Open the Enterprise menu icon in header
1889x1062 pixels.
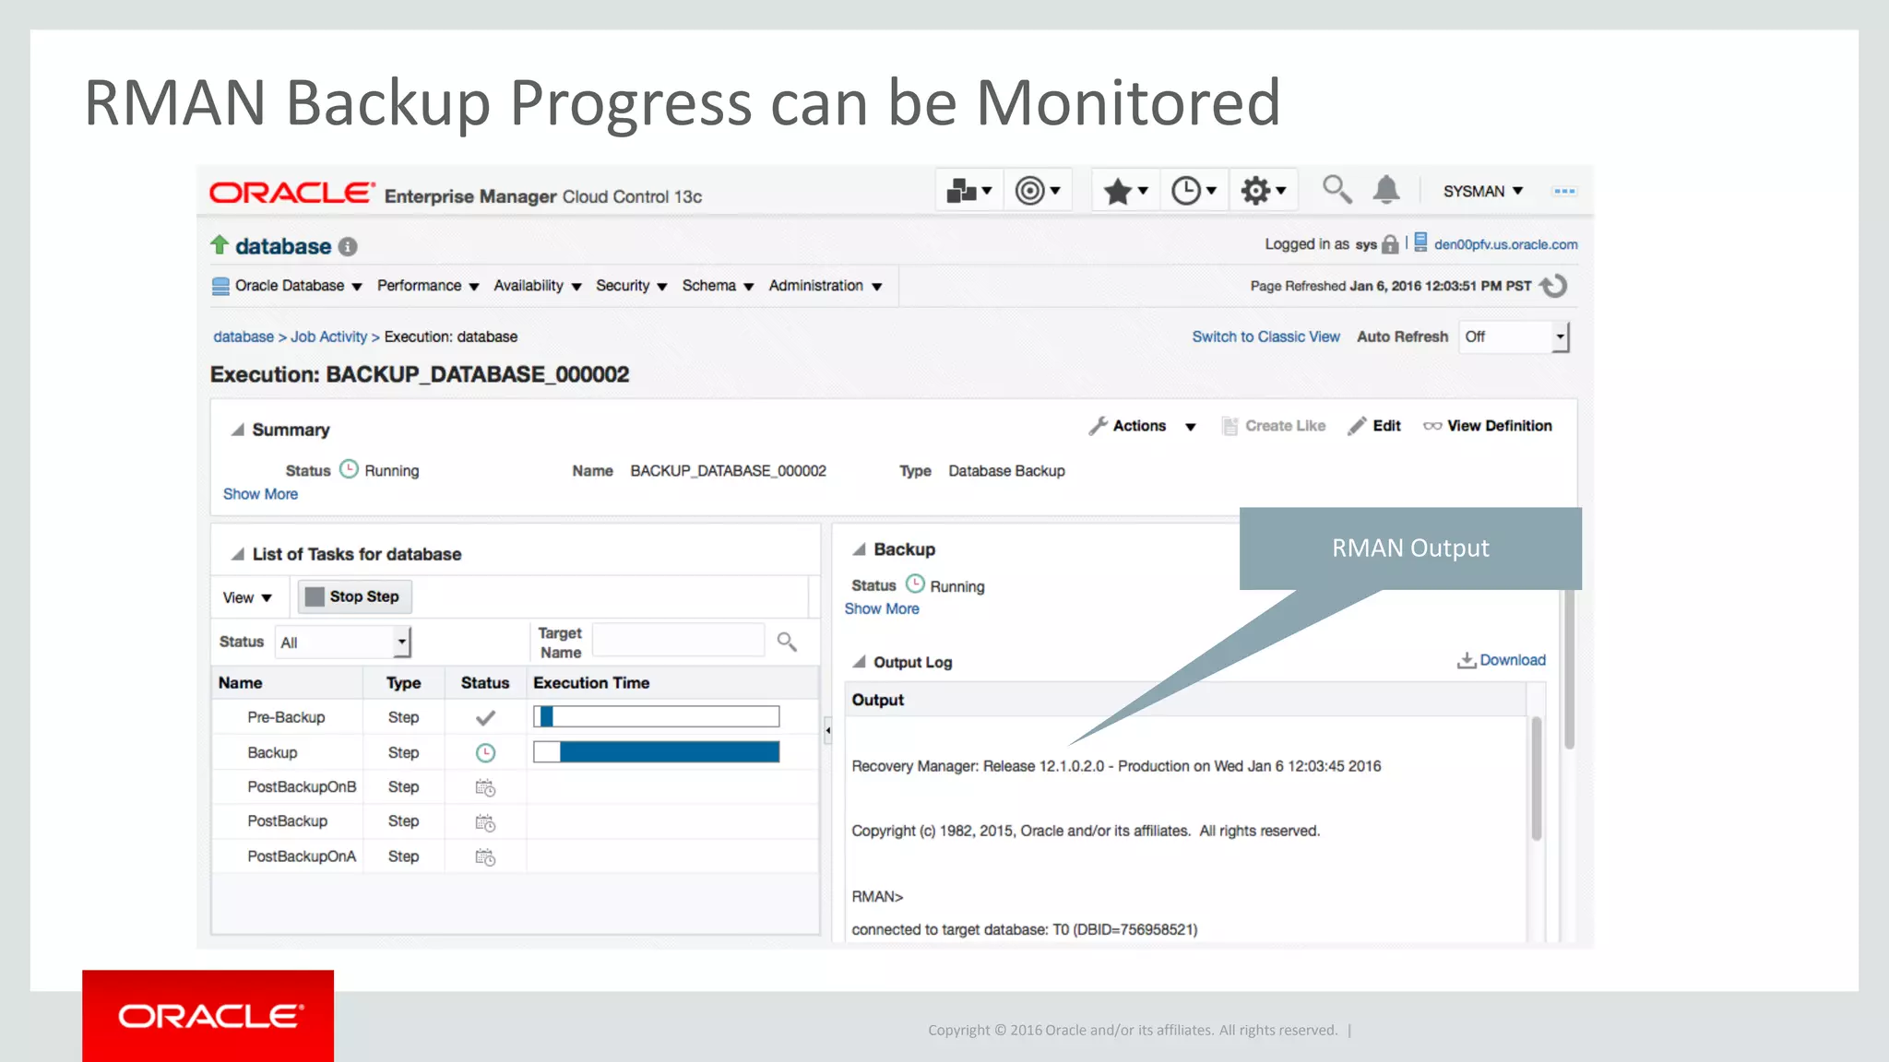pyautogui.click(x=968, y=191)
